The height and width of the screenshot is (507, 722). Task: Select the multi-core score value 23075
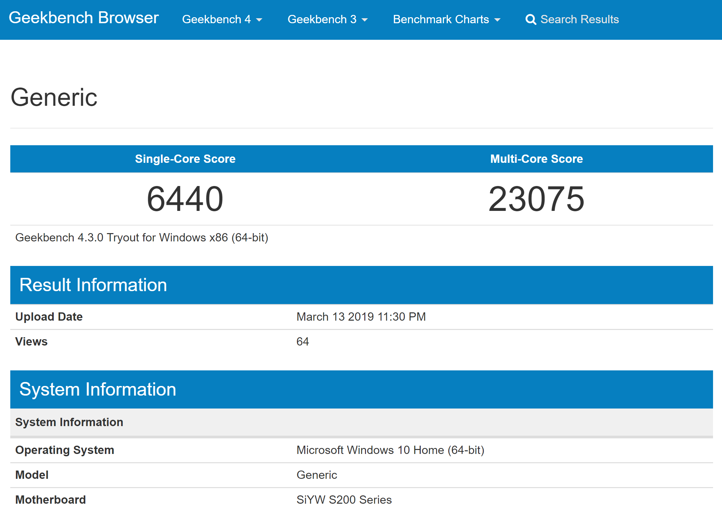(x=537, y=199)
